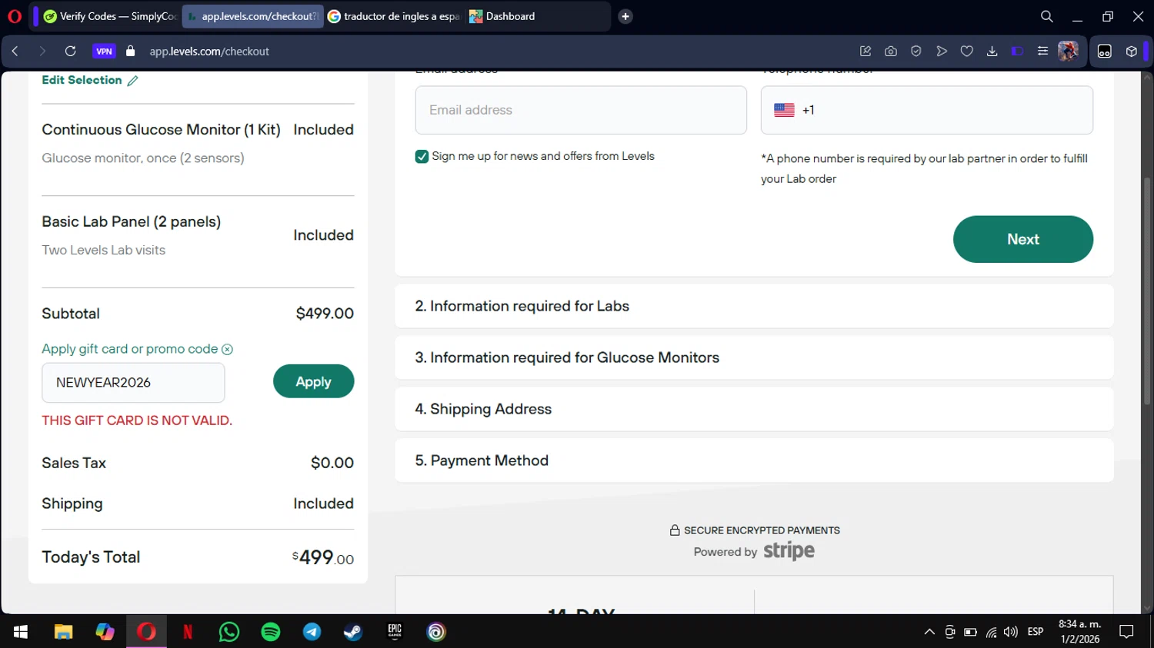Click the Copilot icon in the taskbar

[105, 632]
